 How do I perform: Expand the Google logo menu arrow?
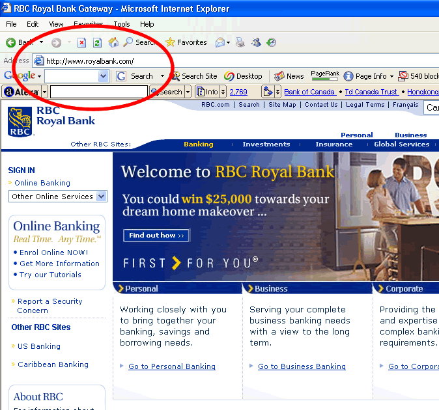[40, 76]
